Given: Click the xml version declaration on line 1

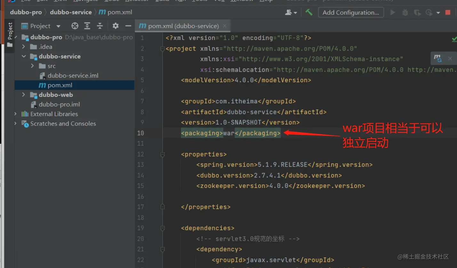Looking at the screenshot, I should click(x=238, y=38).
